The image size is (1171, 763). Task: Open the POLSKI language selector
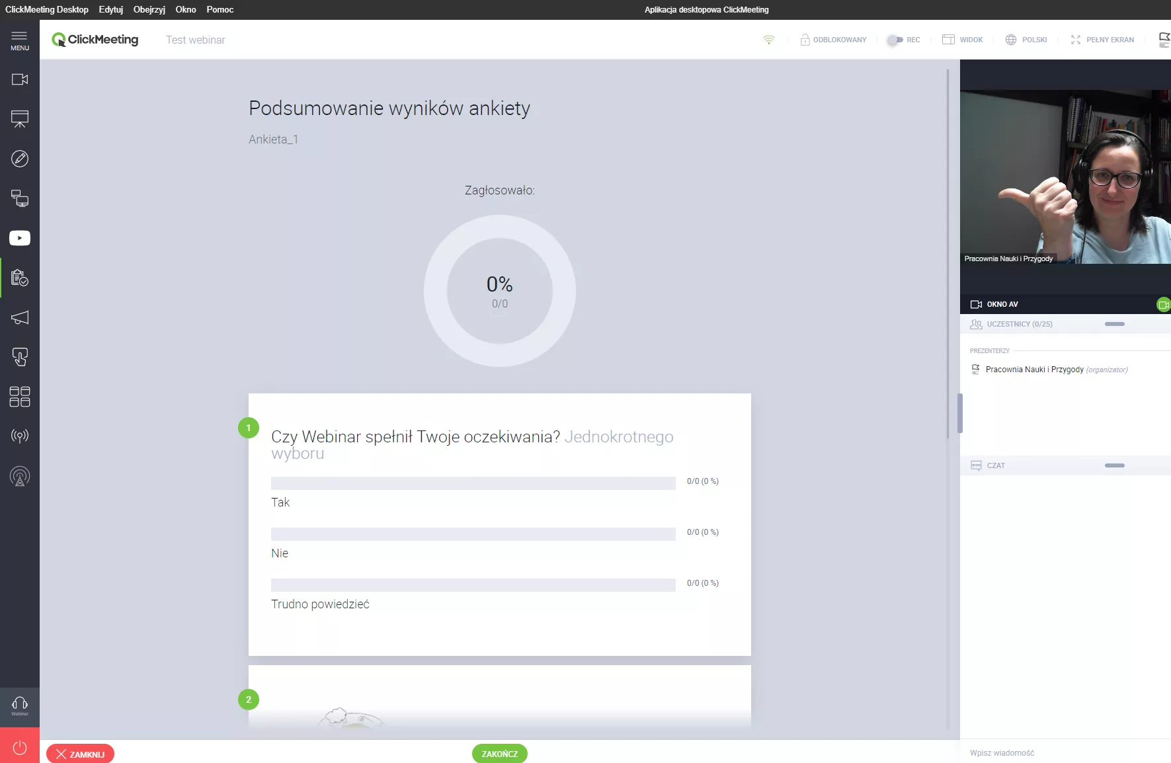pos(1026,40)
